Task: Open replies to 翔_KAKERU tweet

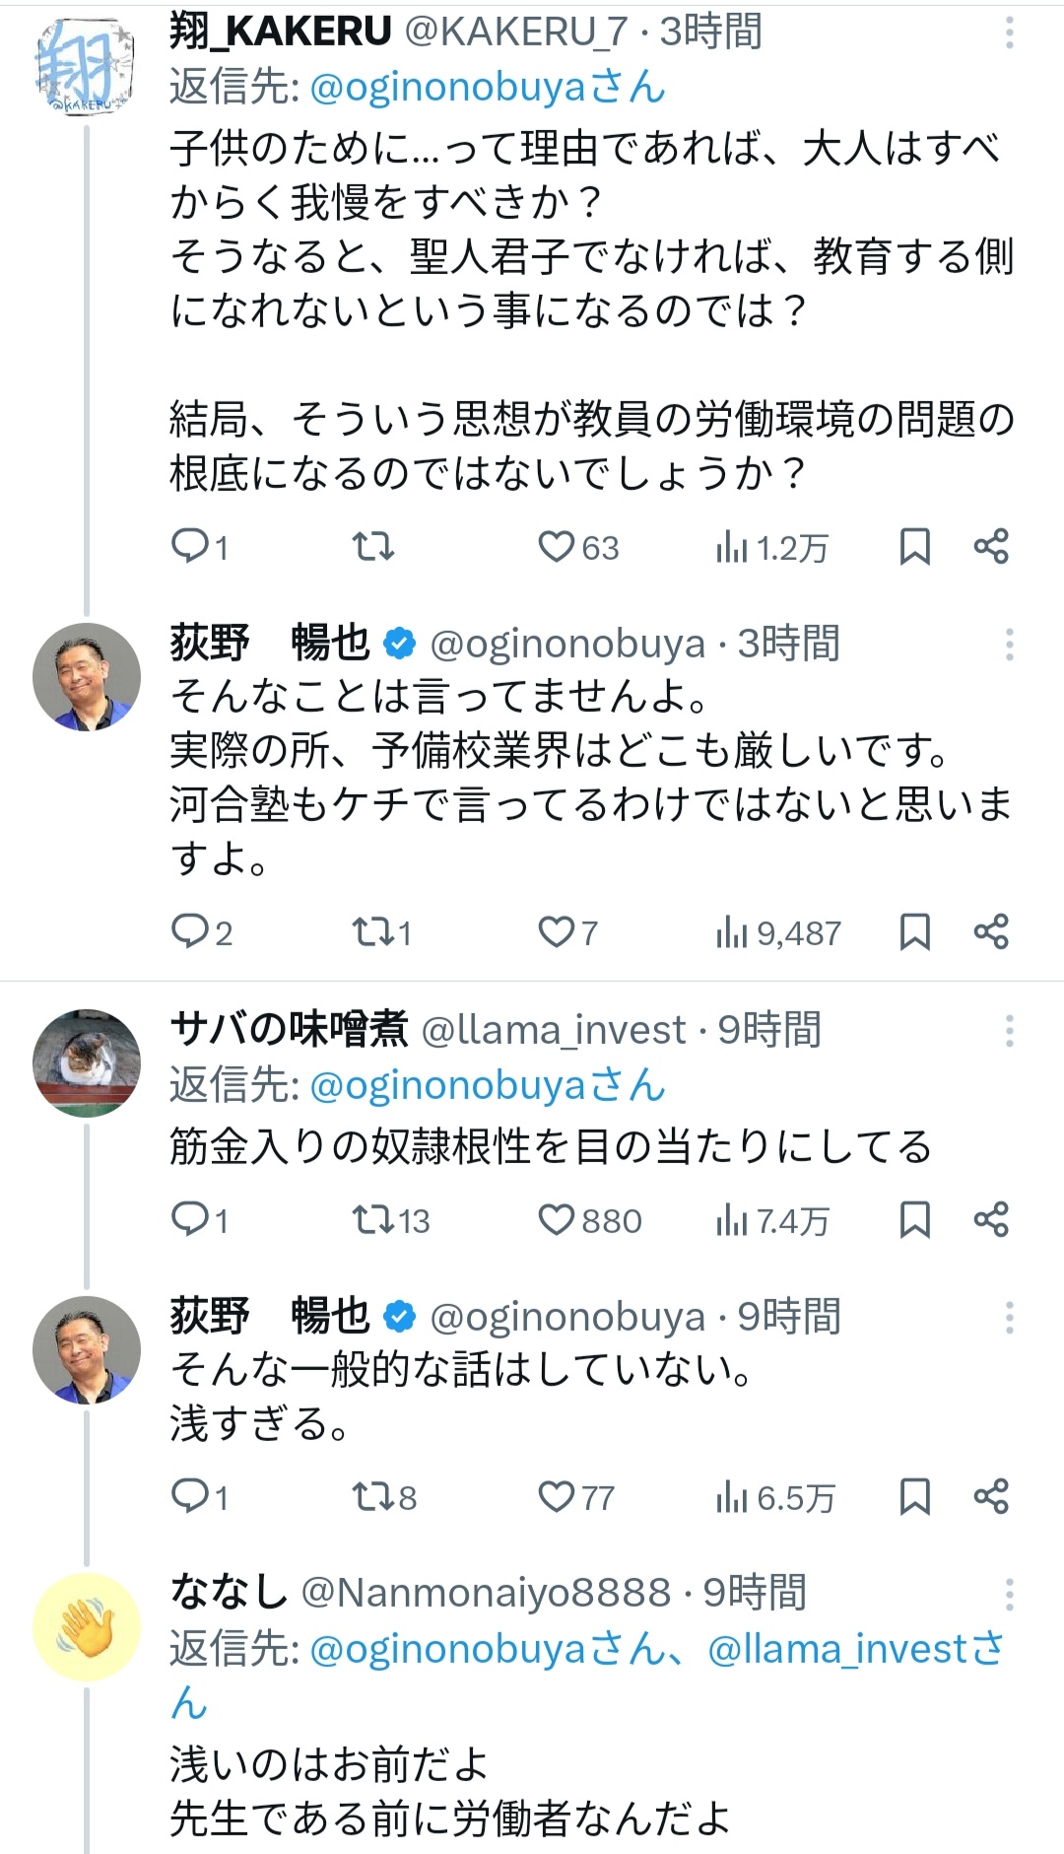Action: coord(187,547)
